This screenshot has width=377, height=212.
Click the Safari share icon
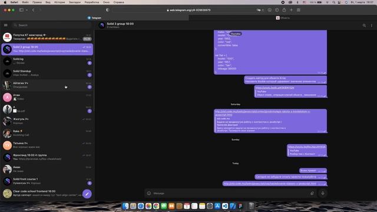[284, 10]
